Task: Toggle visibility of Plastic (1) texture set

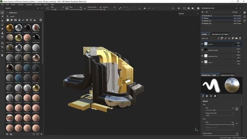Action: (x=203, y=21)
